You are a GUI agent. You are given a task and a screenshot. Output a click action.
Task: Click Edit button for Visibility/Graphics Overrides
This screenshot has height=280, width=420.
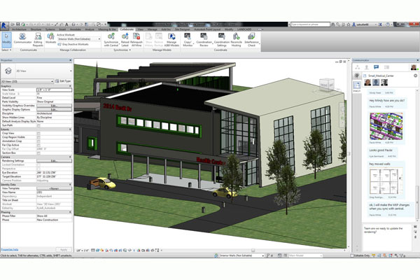tap(53, 106)
